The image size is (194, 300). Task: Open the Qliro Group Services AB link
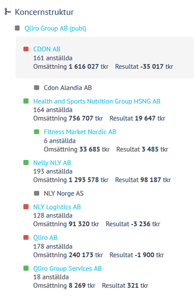[67, 269]
